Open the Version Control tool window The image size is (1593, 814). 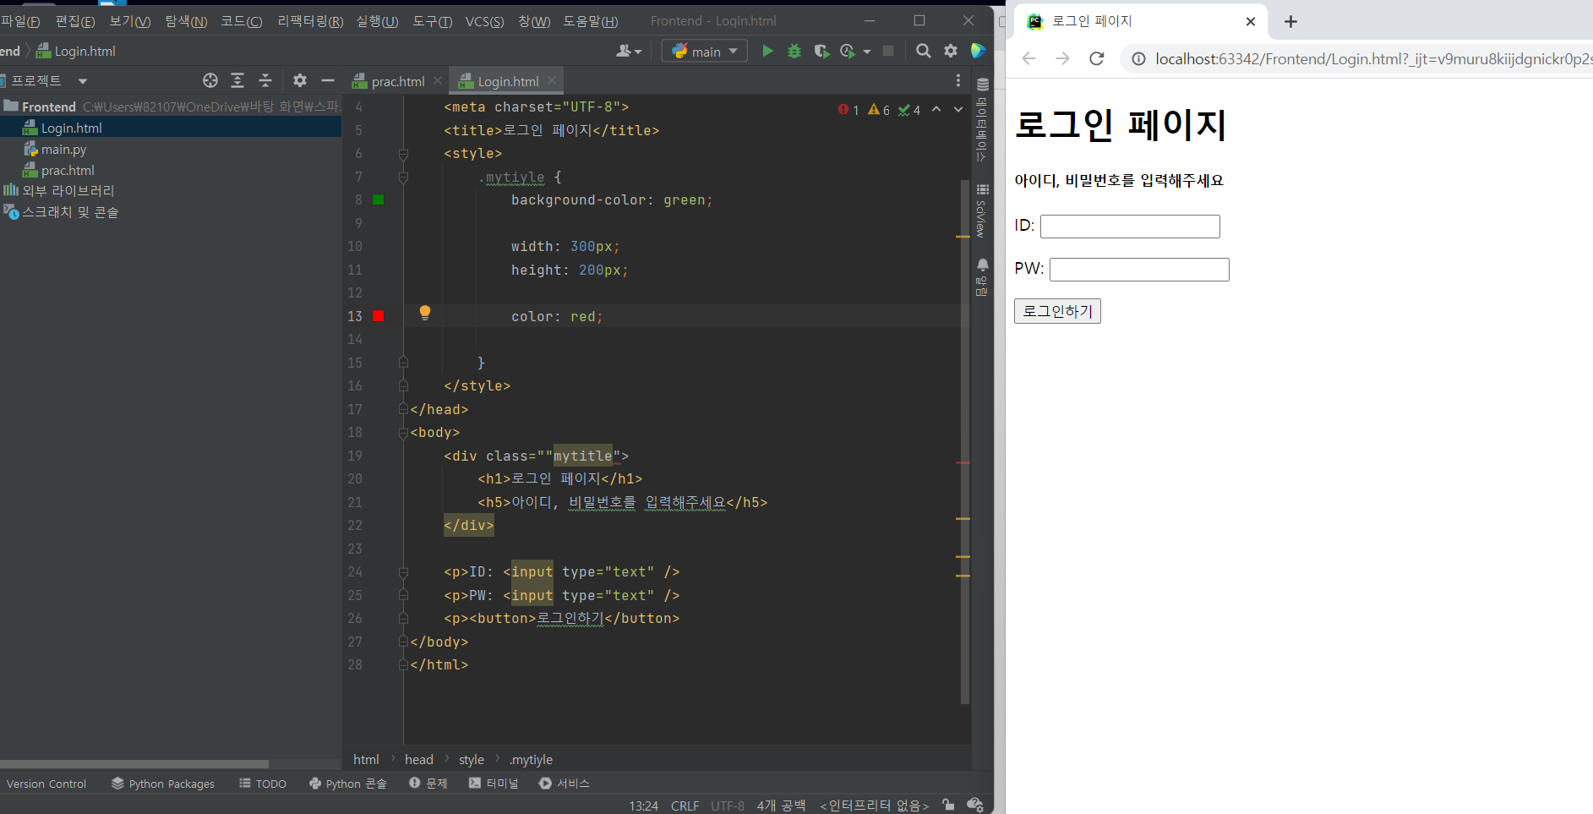point(46,784)
